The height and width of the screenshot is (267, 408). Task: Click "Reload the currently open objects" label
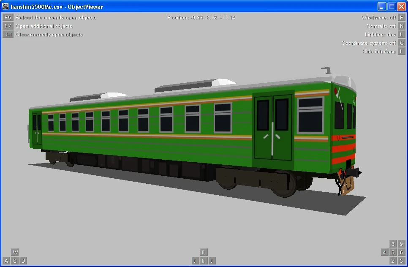tap(56, 18)
